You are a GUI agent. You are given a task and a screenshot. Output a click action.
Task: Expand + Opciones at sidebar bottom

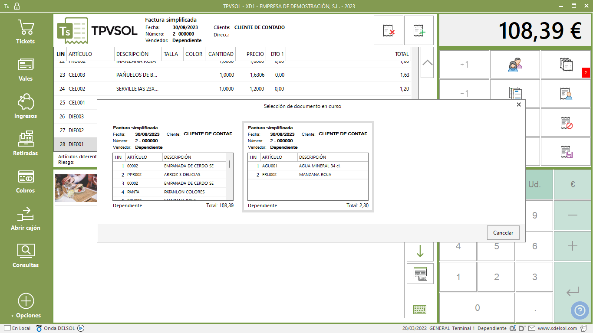26,306
